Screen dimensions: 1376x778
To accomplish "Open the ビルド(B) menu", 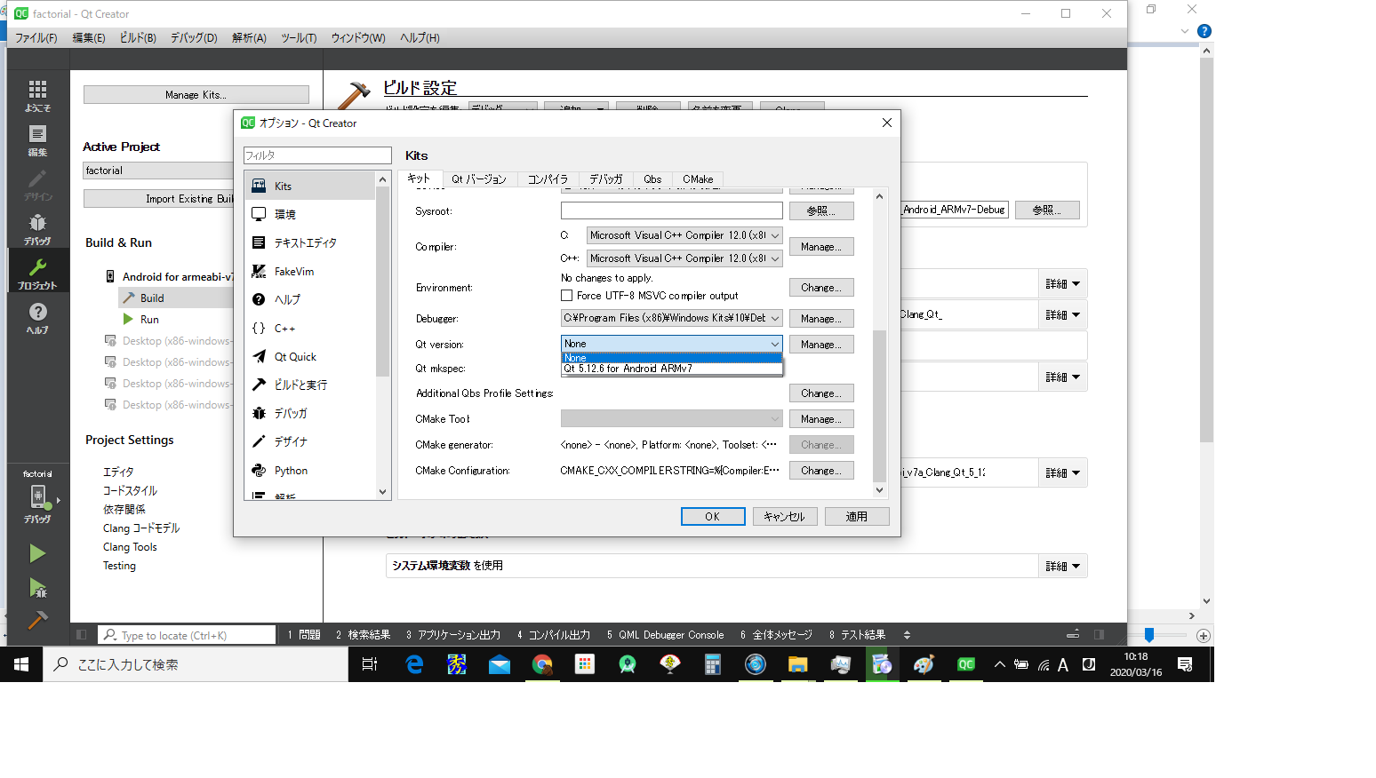I will (x=138, y=38).
